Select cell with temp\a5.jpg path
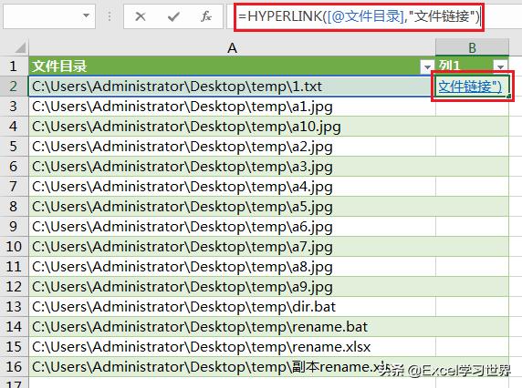The width and height of the screenshot is (522, 388). pos(232,206)
